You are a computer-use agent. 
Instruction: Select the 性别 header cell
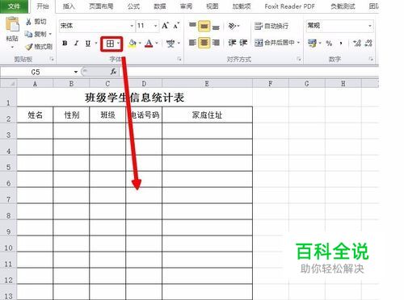pyautogui.click(x=71, y=115)
